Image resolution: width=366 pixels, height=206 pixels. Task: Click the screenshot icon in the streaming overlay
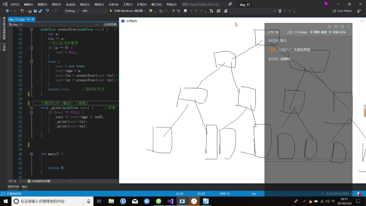point(336,26)
